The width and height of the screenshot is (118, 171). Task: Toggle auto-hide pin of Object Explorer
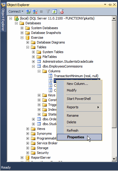pyautogui.click(x=110, y=4)
